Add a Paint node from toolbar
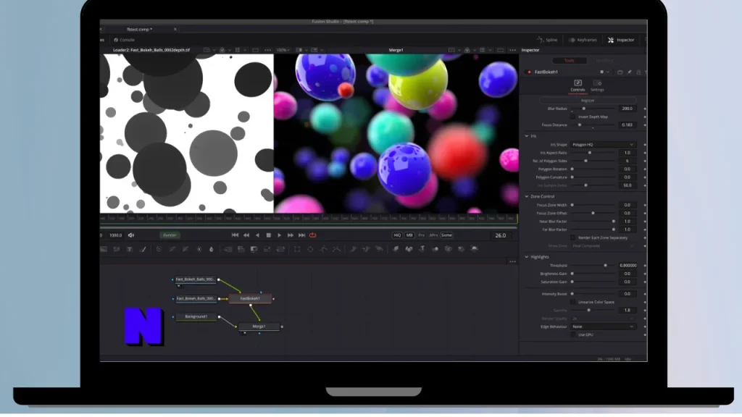 (143, 249)
